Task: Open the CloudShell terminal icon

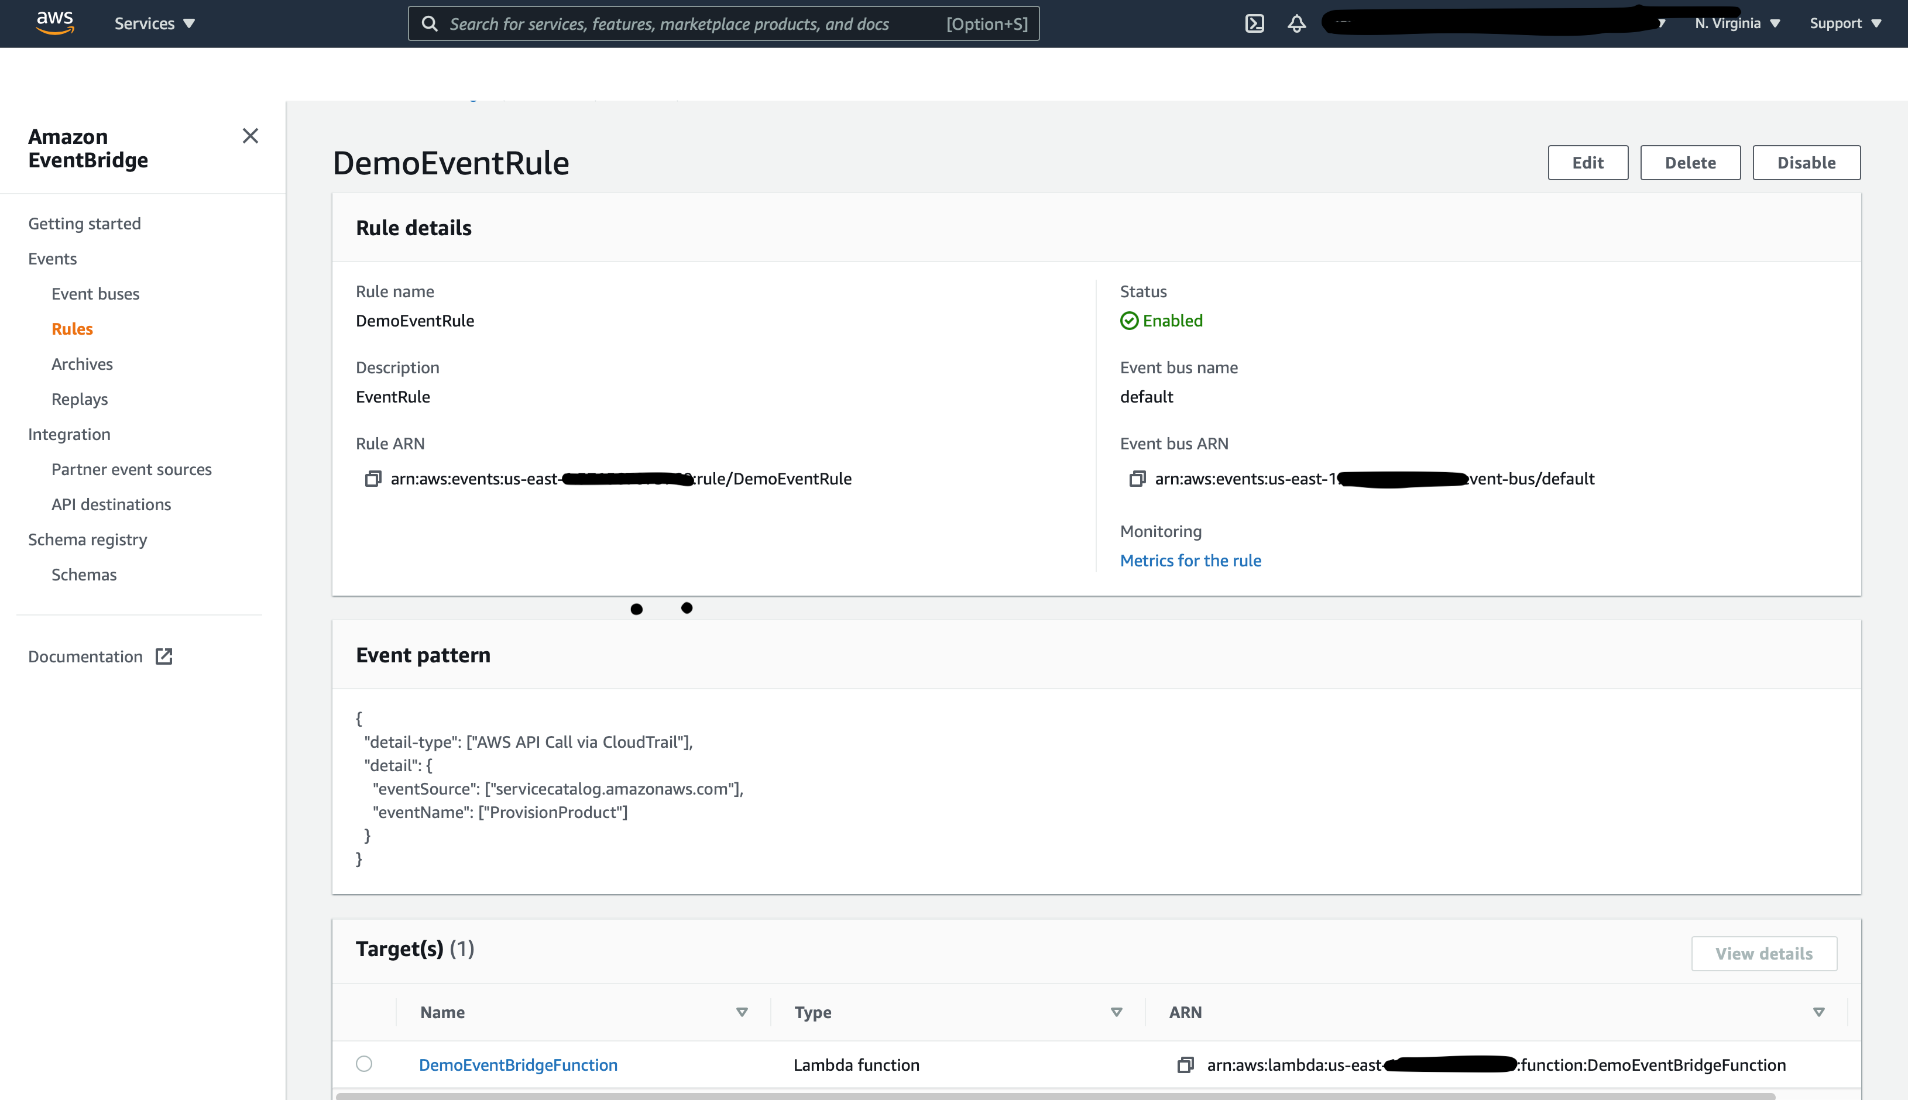Action: click(x=1254, y=23)
